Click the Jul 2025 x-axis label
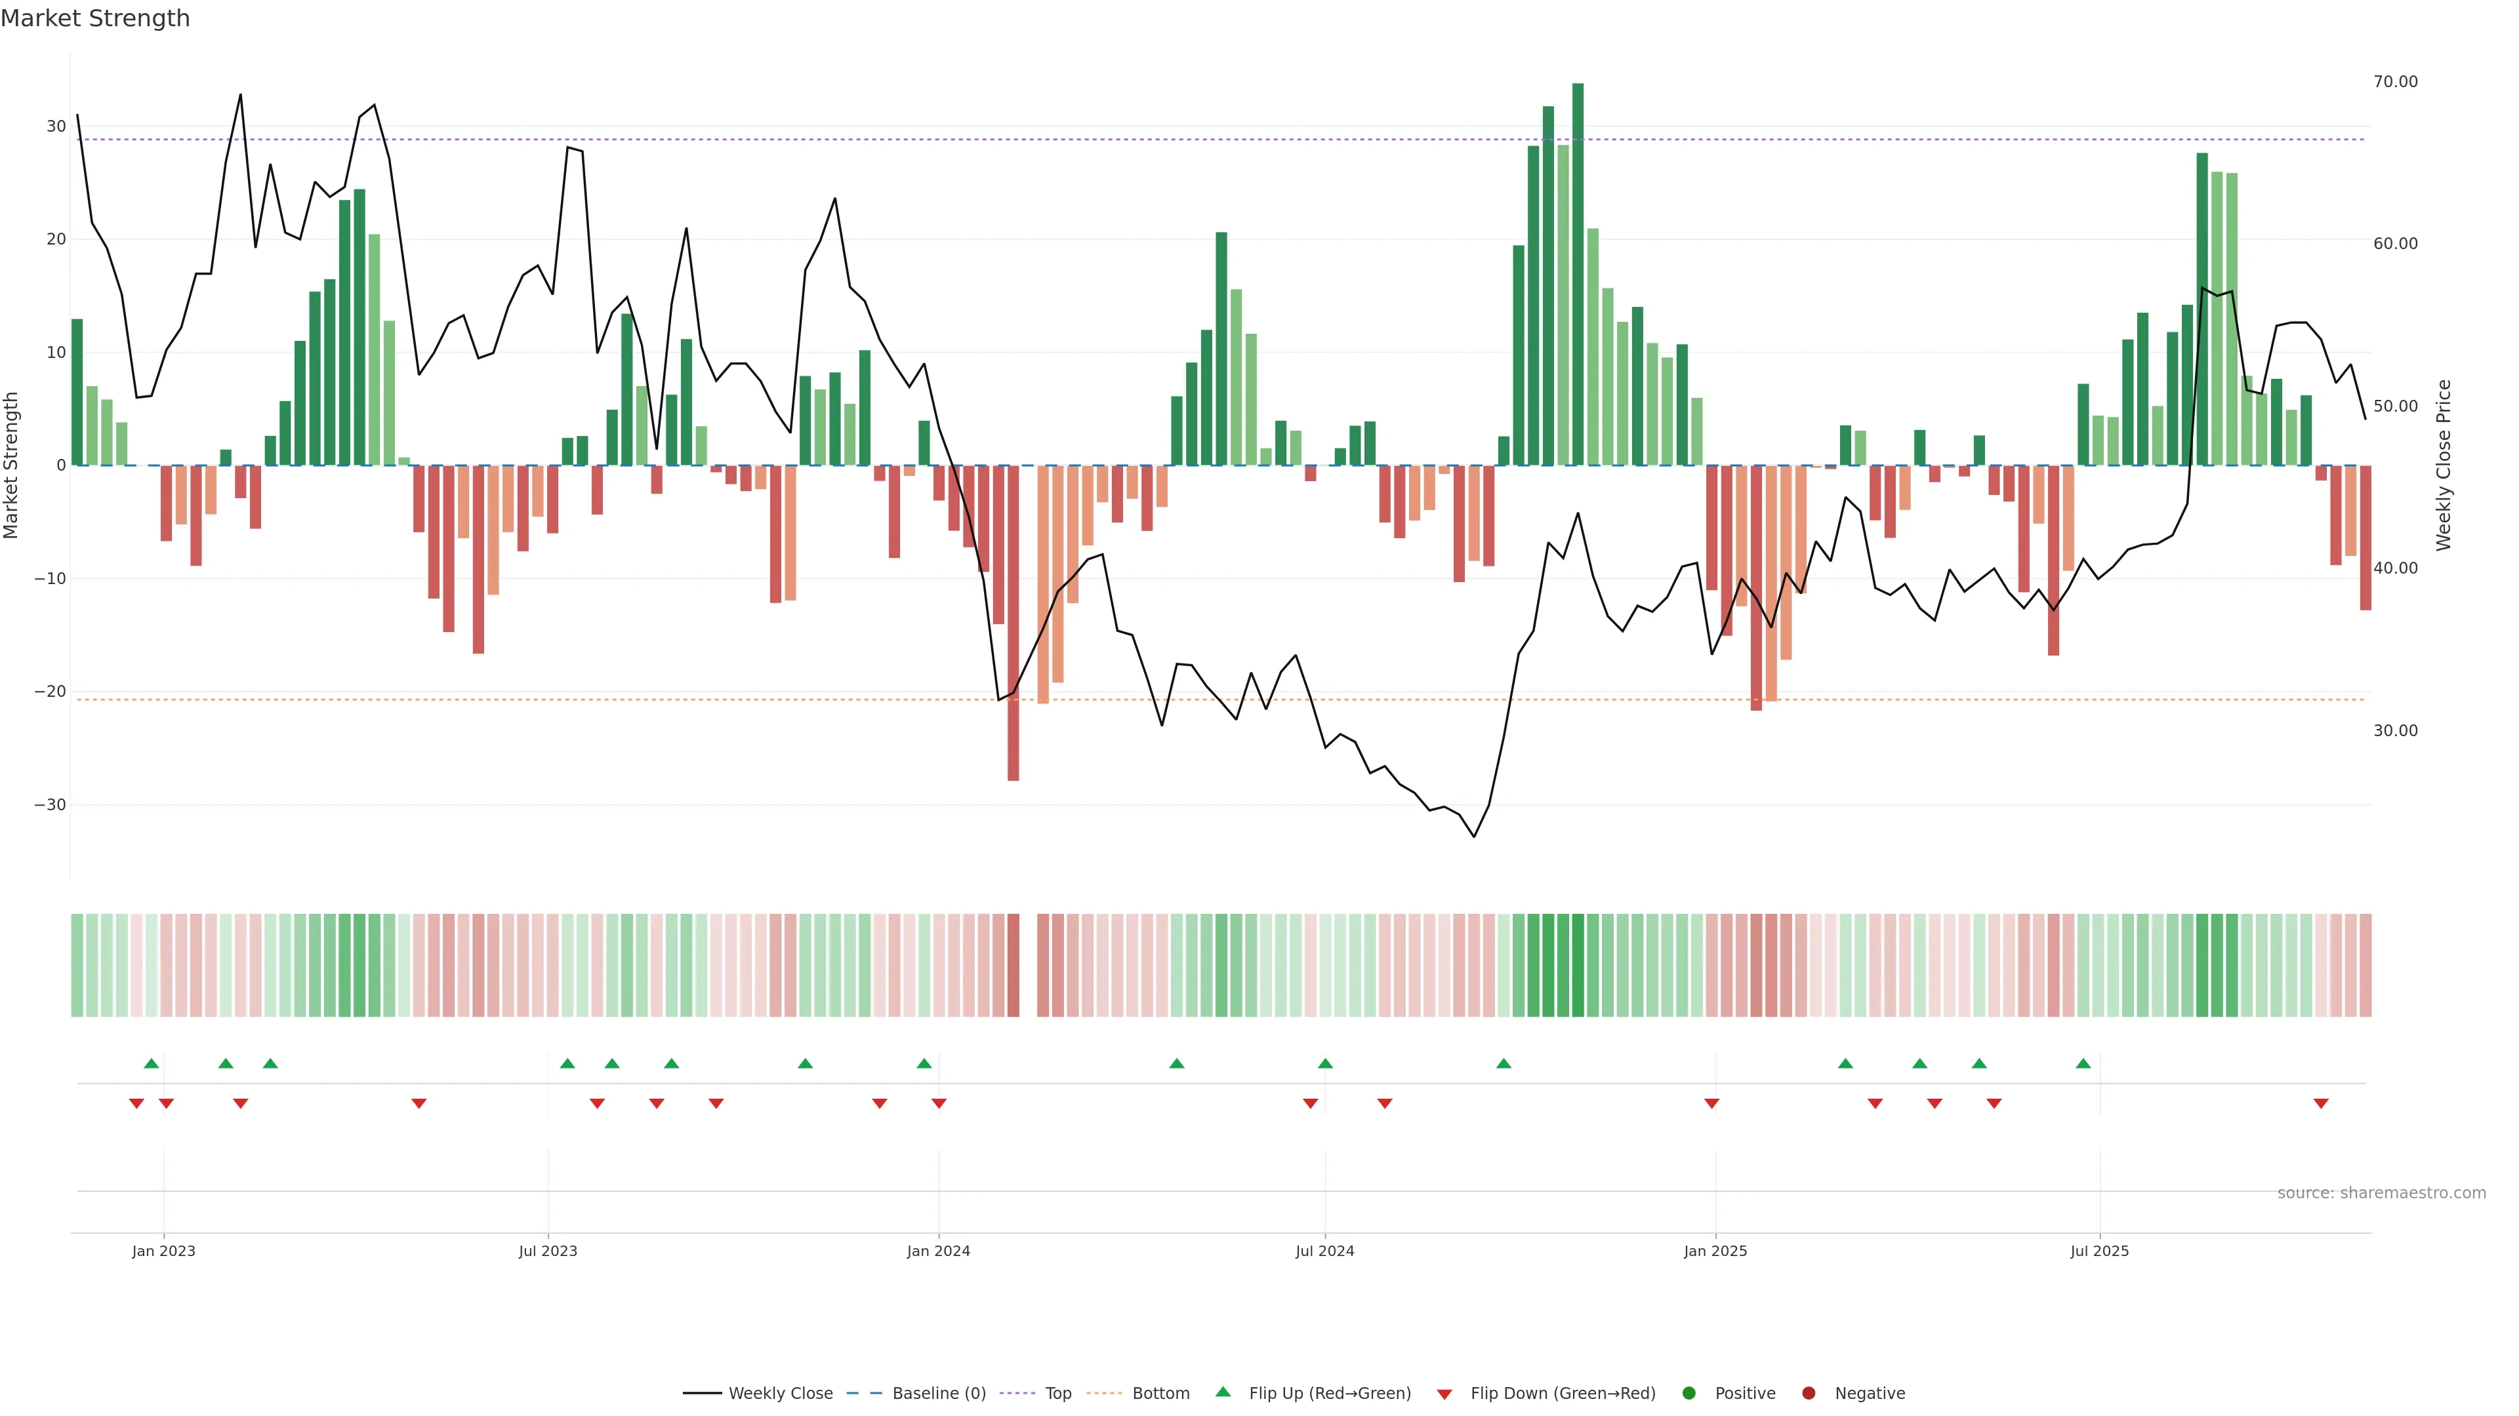Image resolution: width=2519 pixels, height=1416 pixels. (x=2099, y=1251)
